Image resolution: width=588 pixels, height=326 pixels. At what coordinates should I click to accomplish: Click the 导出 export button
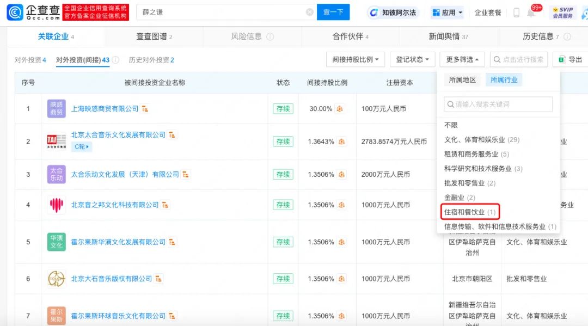pyautogui.click(x=571, y=59)
